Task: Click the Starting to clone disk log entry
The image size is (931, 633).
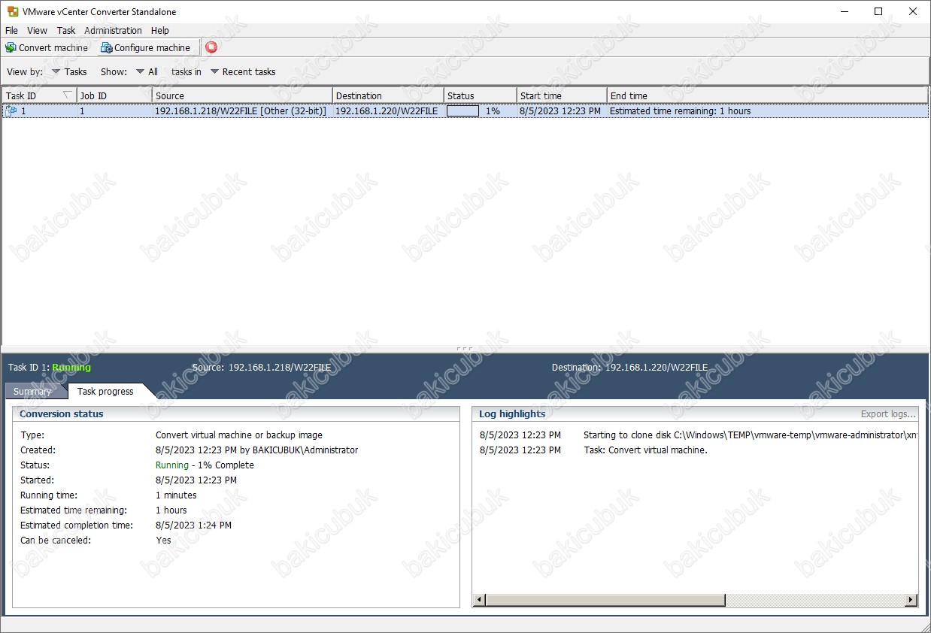Action: point(751,435)
